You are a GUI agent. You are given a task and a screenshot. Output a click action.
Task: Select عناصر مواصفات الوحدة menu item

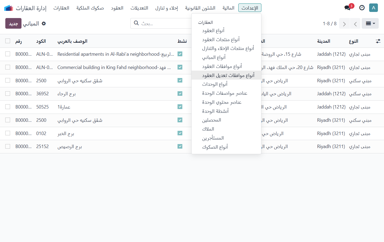click(226, 93)
